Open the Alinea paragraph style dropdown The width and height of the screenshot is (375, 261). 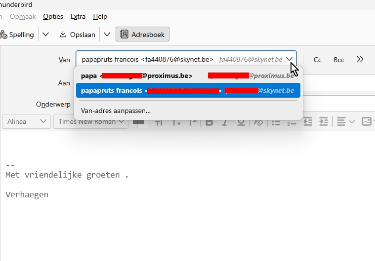(26, 121)
